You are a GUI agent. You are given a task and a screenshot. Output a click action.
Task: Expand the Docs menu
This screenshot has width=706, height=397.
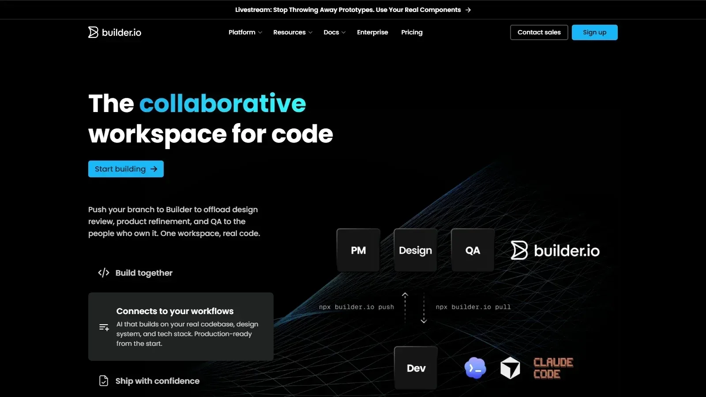point(334,32)
